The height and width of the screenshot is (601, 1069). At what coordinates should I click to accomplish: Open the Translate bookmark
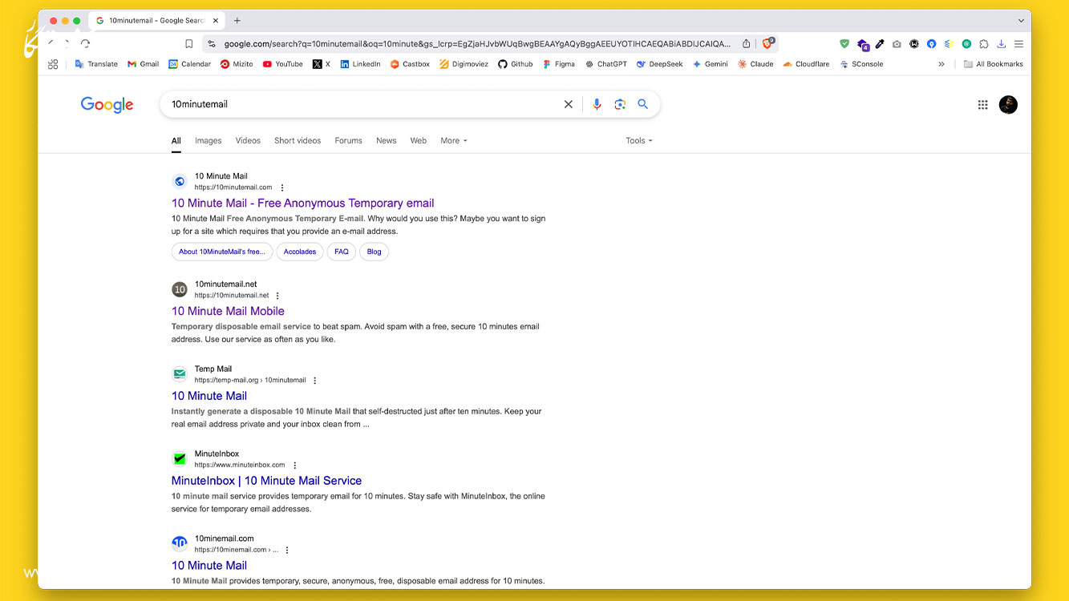(x=96, y=64)
